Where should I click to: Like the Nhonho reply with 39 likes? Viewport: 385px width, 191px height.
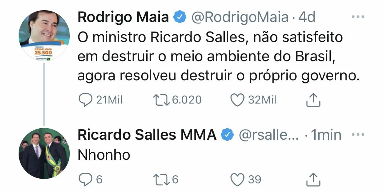coord(238,180)
